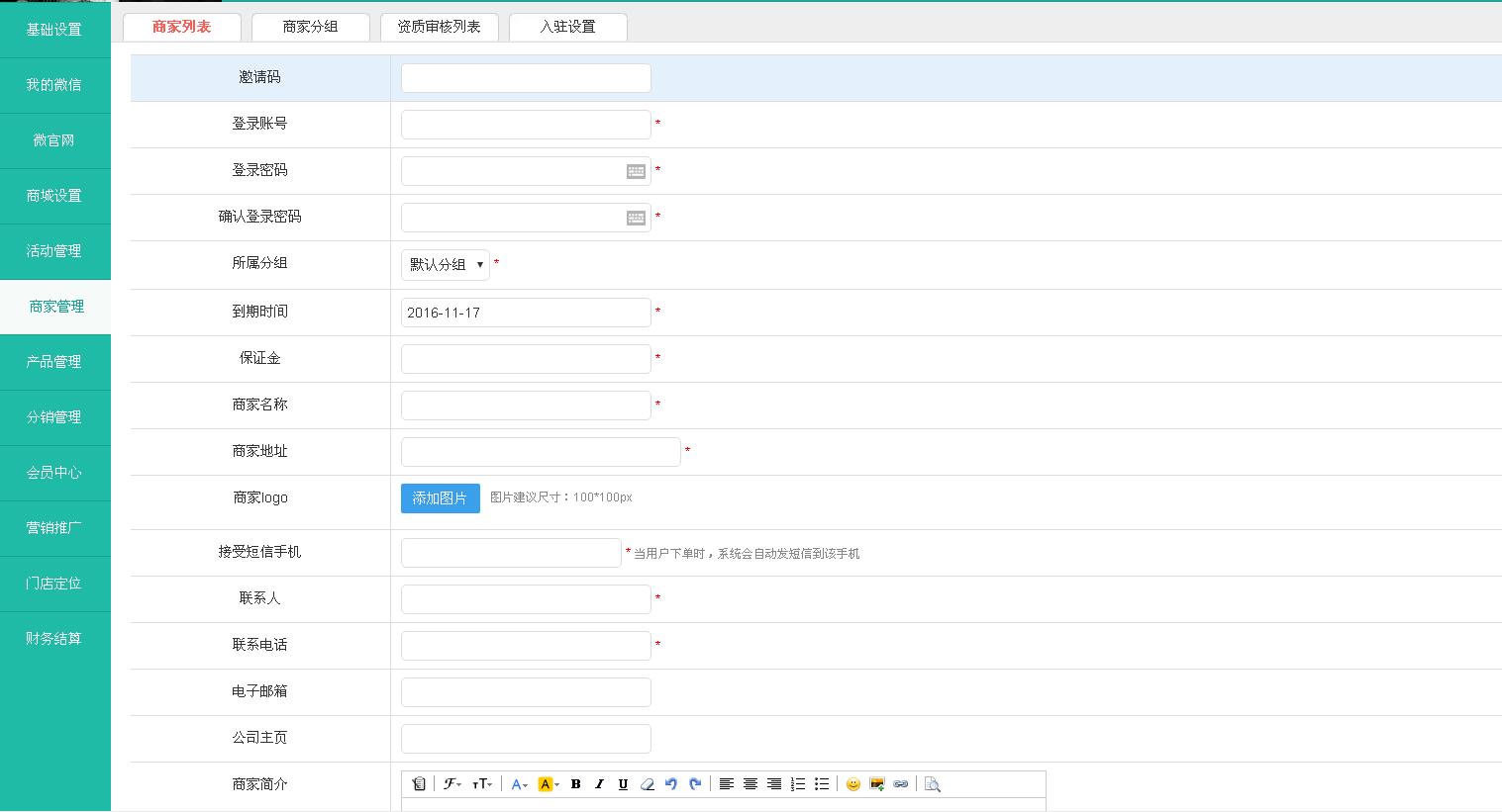Image resolution: width=1502 pixels, height=812 pixels.
Task: Insert a hyperlink in the editor
Action: click(900, 784)
